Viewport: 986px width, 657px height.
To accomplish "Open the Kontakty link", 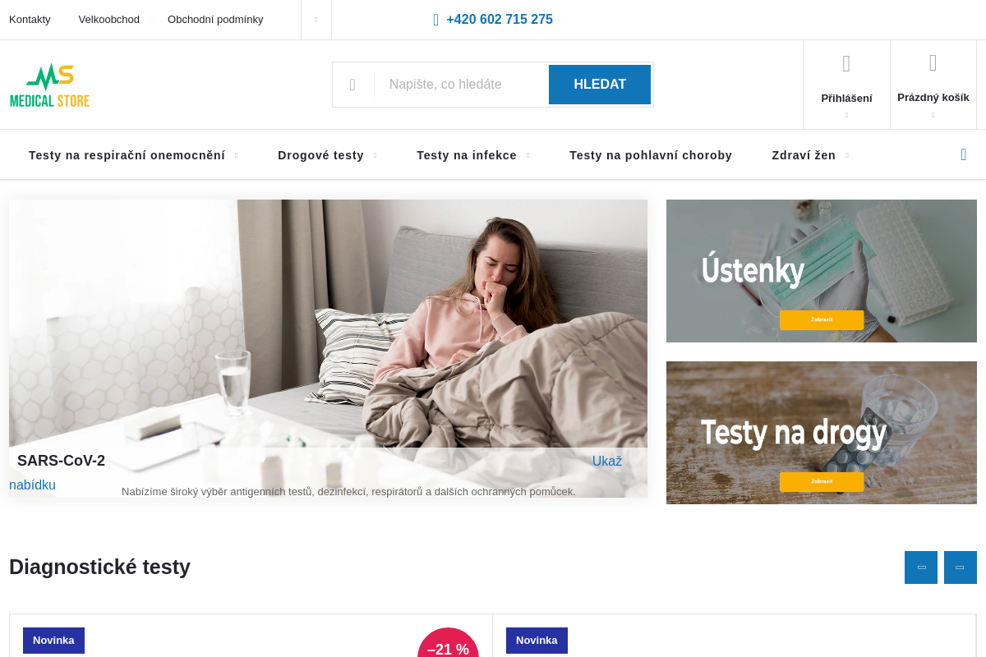I will (30, 20).
